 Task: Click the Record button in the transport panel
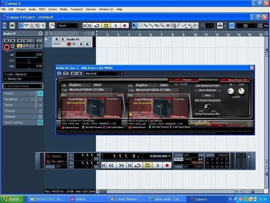click(x=167, y=165)
